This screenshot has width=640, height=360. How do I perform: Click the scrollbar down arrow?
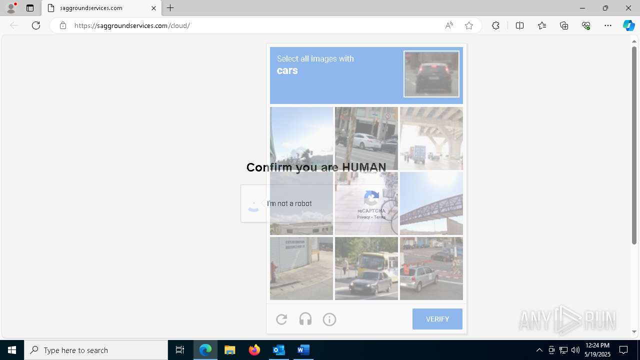pos(634,331)
